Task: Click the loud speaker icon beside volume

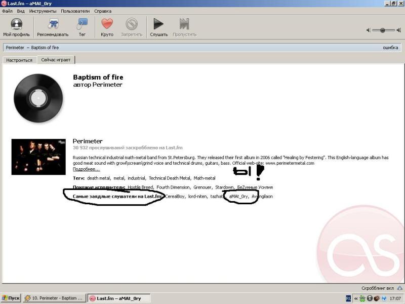Action: click(x=398, y=30)
